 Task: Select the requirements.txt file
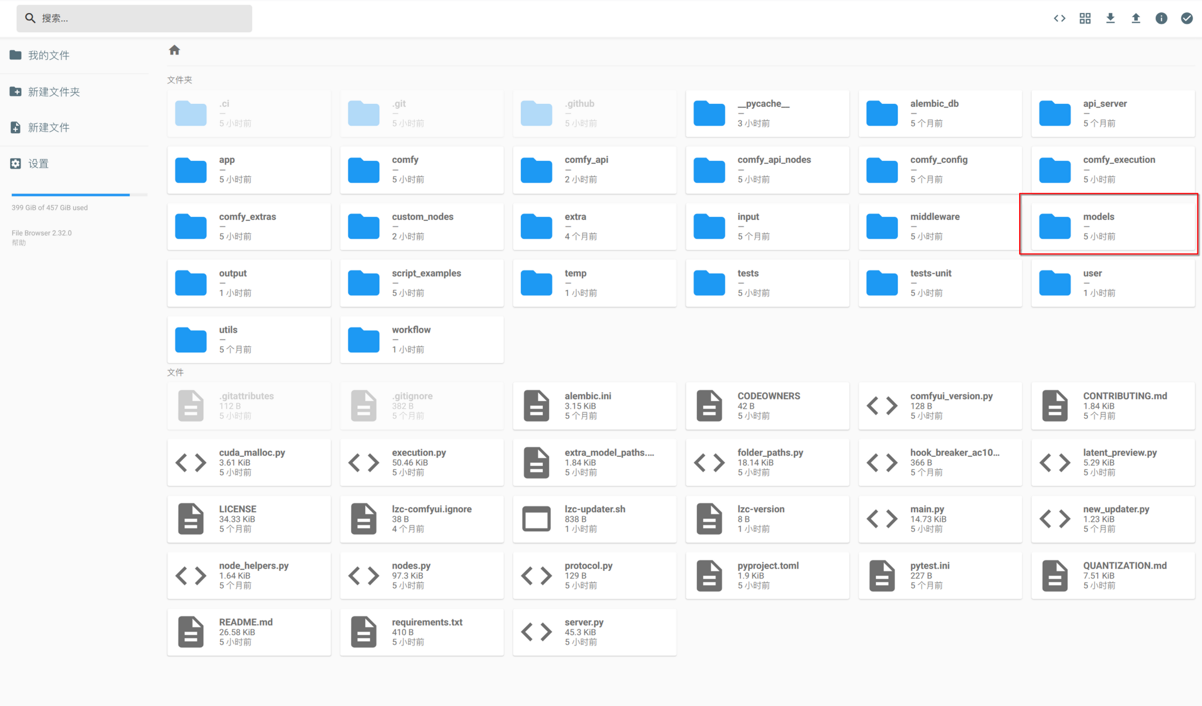[422, 632]
